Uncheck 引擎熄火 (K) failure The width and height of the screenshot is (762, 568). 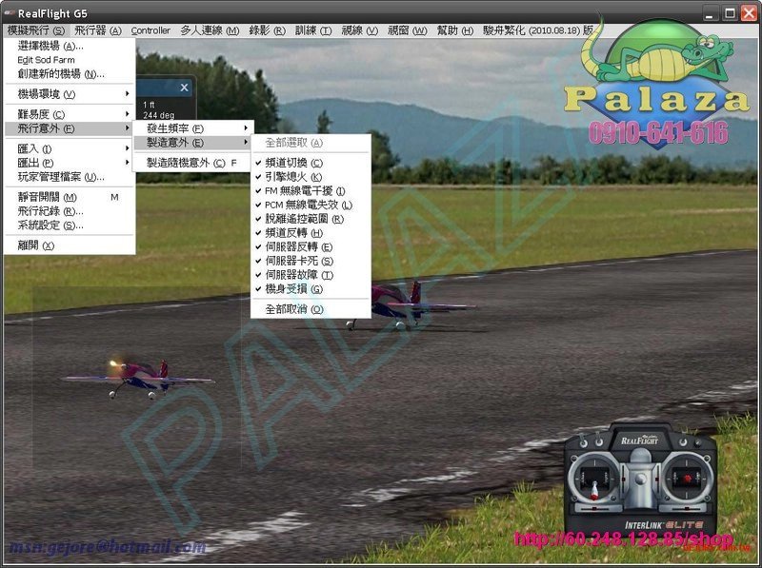(x=311, y=177)
